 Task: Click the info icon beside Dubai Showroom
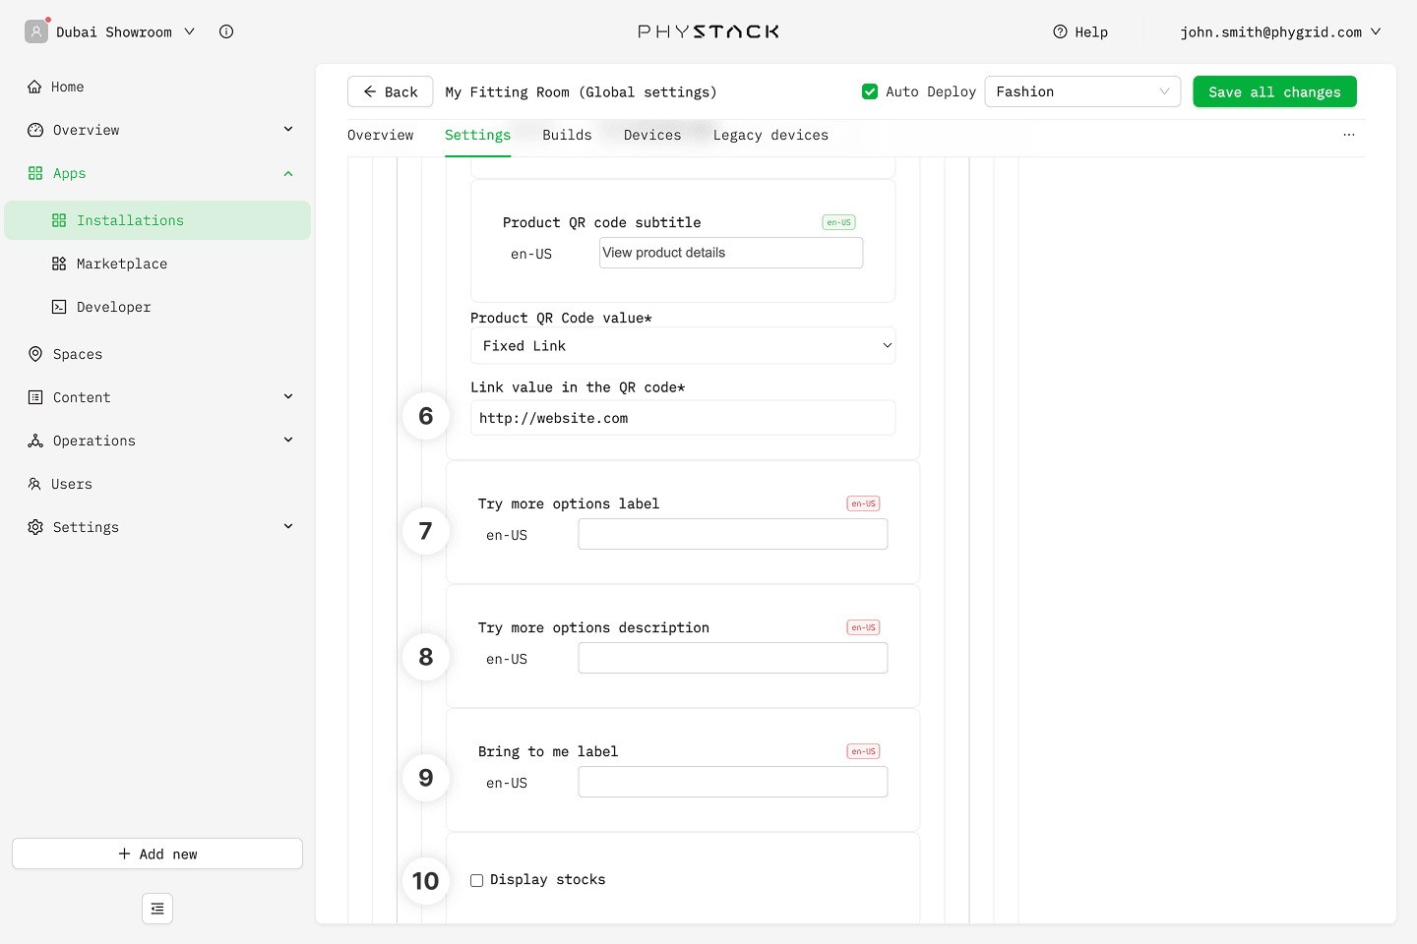click(x=226, y=31)
